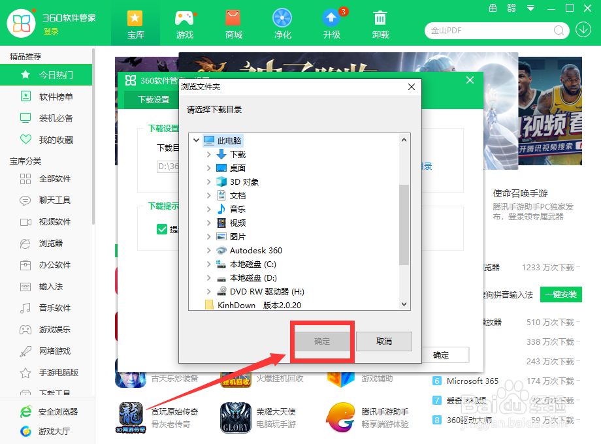Open the titlebar dropdown menu triangle
The width and height of the screenshot is (601, 444).
[530, 8]
